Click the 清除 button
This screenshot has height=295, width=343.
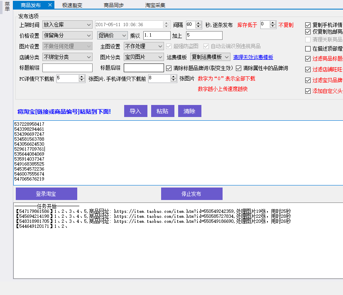tap(189, 111)
